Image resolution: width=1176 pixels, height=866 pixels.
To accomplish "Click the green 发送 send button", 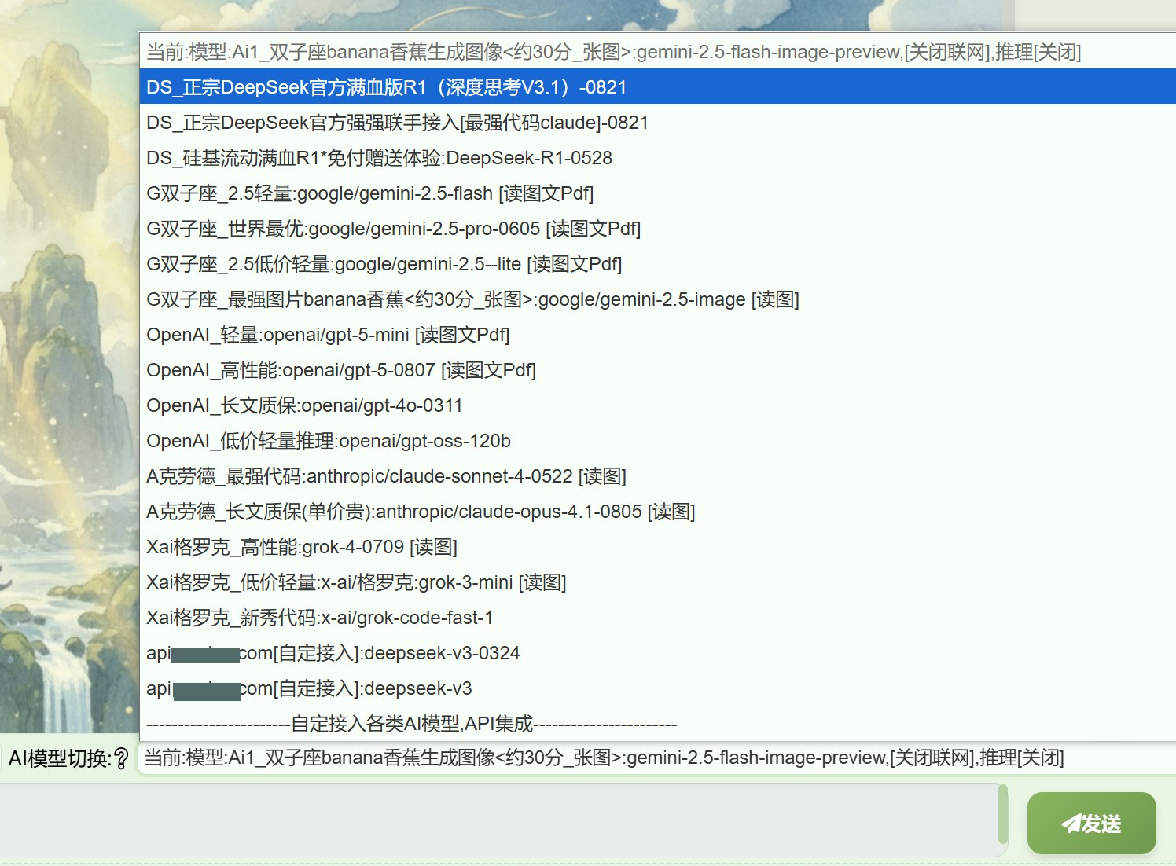I will click(1091, 823).
